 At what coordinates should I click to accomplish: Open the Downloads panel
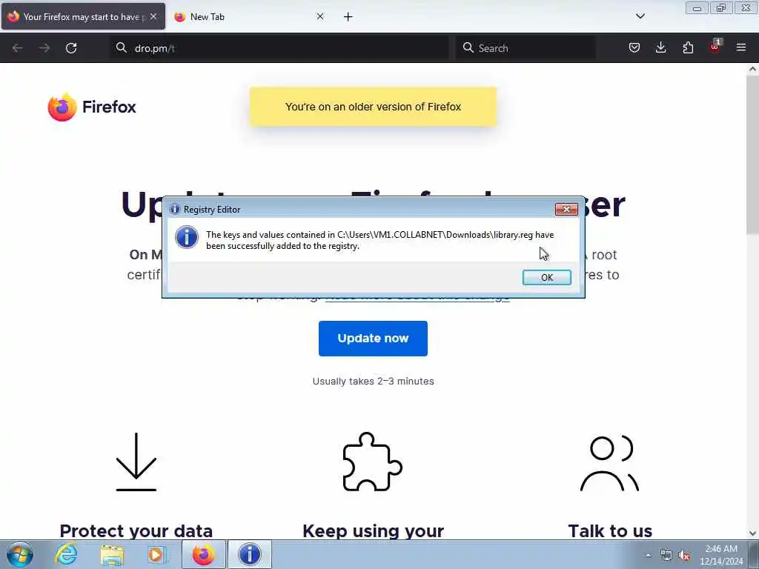660,47
